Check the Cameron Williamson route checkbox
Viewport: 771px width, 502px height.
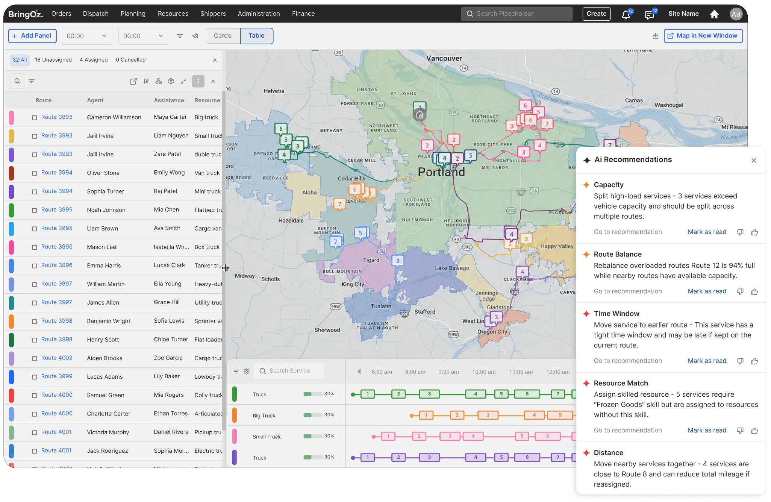tap(34, 118)
